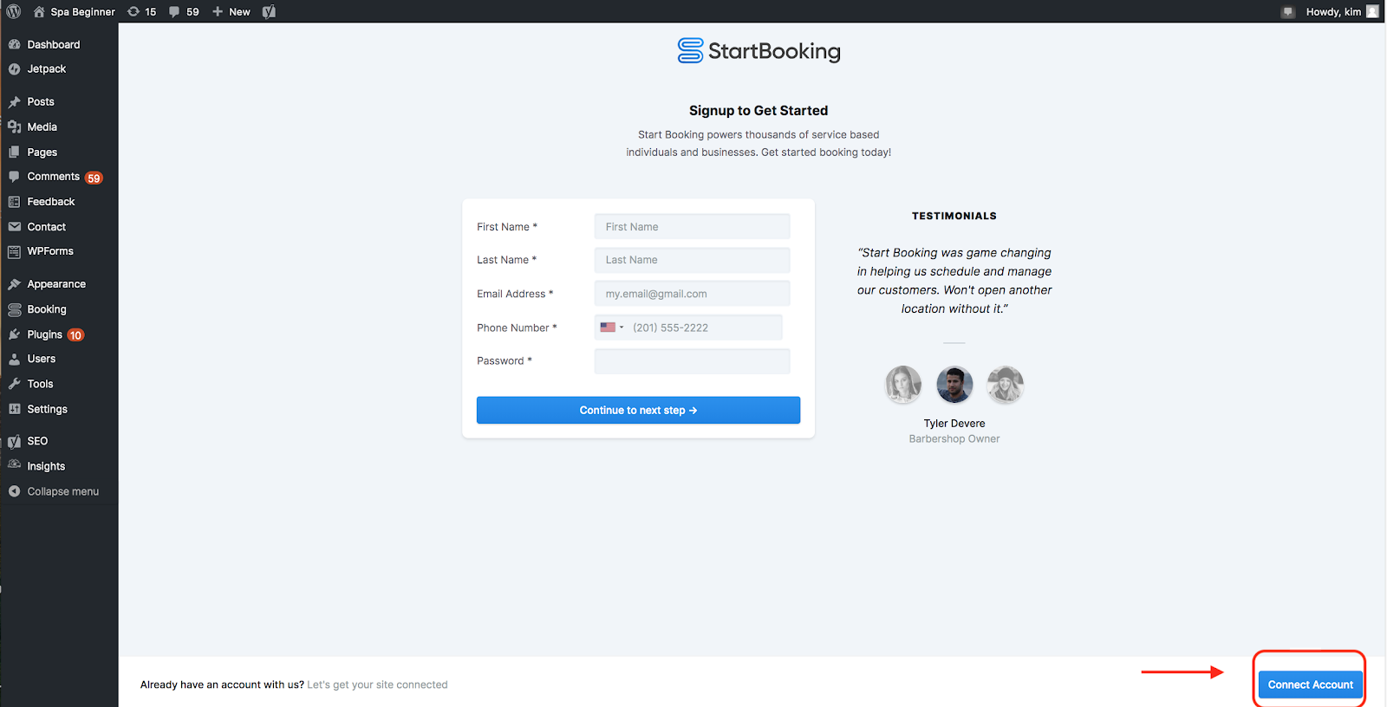Click the red 59 badge on Comments
Screen dimensions: 1387x707
[94, 178]
